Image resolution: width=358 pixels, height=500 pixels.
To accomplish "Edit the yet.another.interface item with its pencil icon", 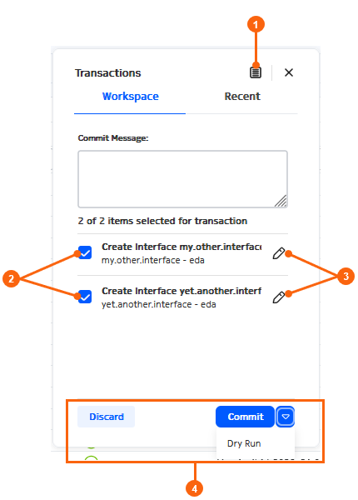I will [278, 297].
